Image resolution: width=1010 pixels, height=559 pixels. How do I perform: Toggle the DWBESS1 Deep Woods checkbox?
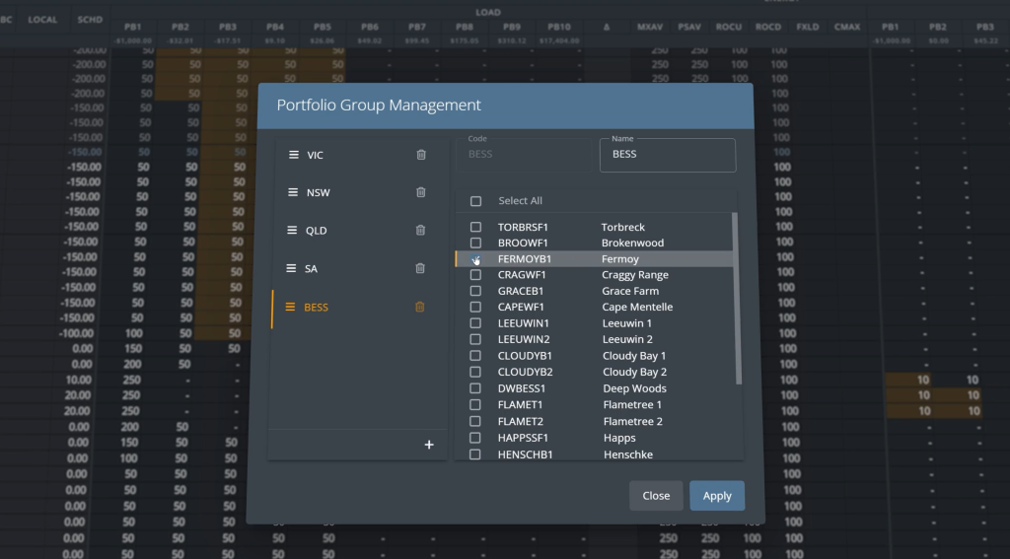476,388
